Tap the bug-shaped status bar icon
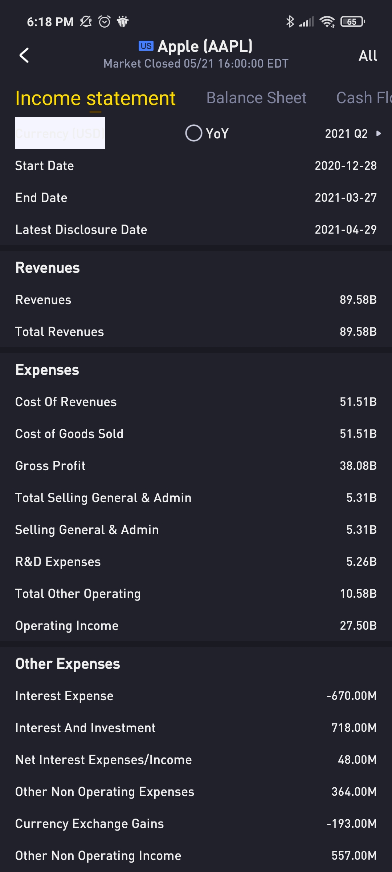392x872 pixels. pyautogui.click(x=123, y=22)
